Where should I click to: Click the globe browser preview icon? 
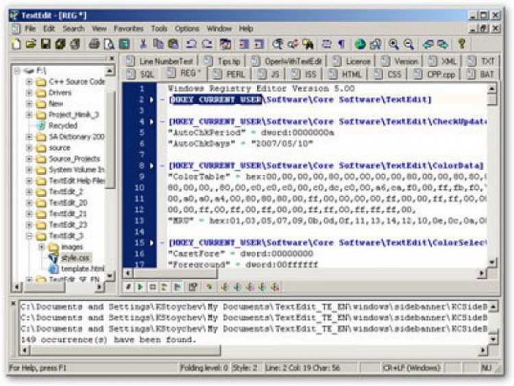(x=360, y=44)
